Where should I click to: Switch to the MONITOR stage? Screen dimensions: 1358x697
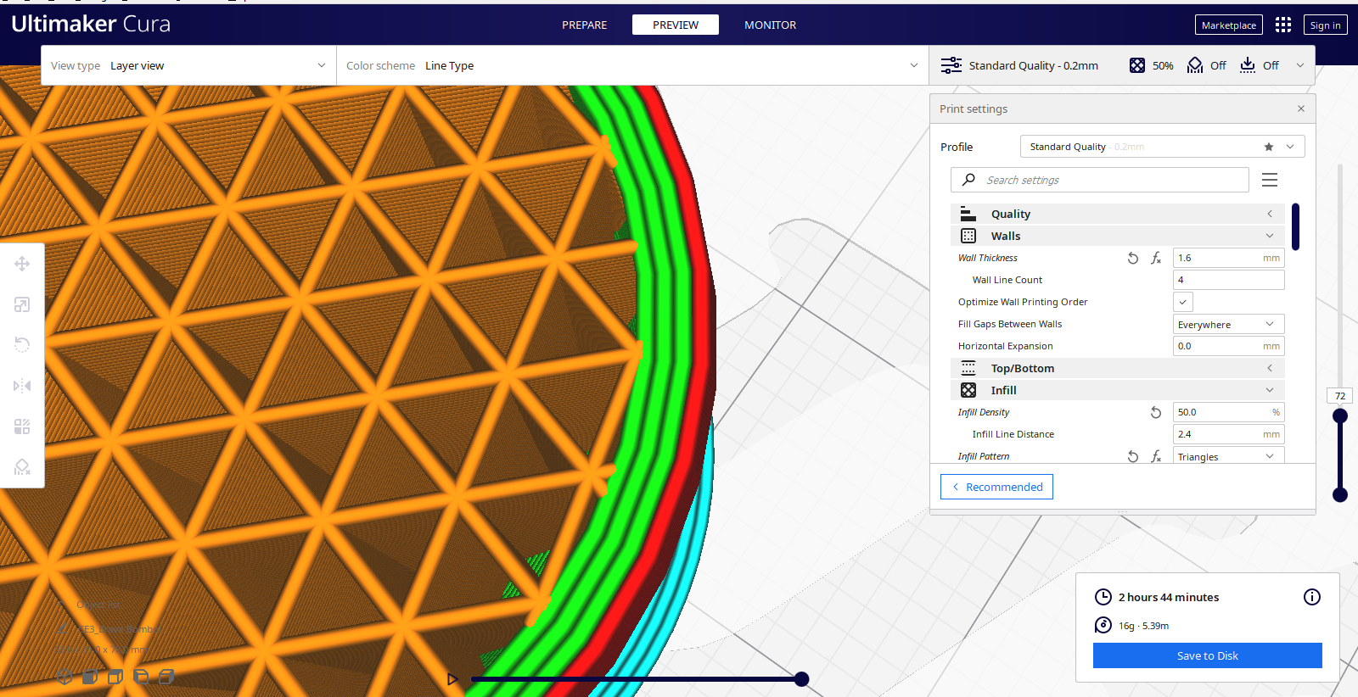coord(771,25)
